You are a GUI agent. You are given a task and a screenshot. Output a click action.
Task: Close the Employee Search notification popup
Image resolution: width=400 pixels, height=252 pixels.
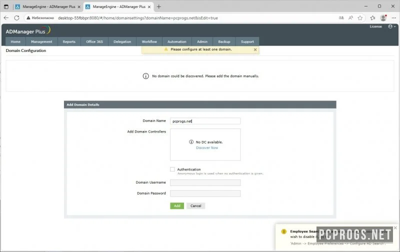(395, 227)
